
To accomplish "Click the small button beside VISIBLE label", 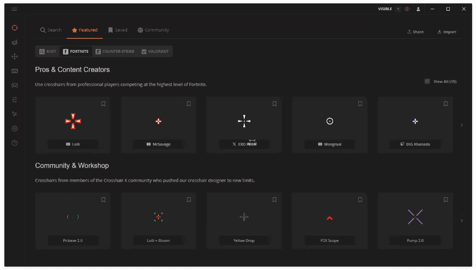I will click(398, 9).
